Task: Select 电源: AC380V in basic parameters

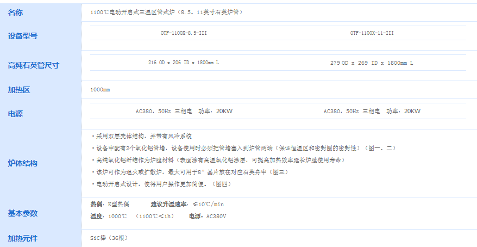Action: point(208,217)
